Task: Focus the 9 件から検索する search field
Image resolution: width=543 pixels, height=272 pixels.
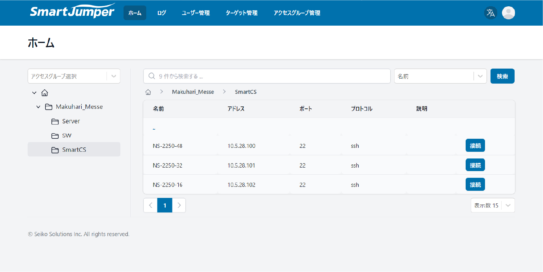Action: click(x=267, y=76)
